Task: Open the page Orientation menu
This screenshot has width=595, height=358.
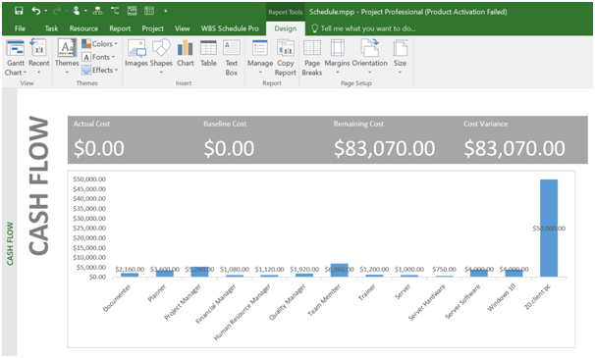Action: pos(369,56)
